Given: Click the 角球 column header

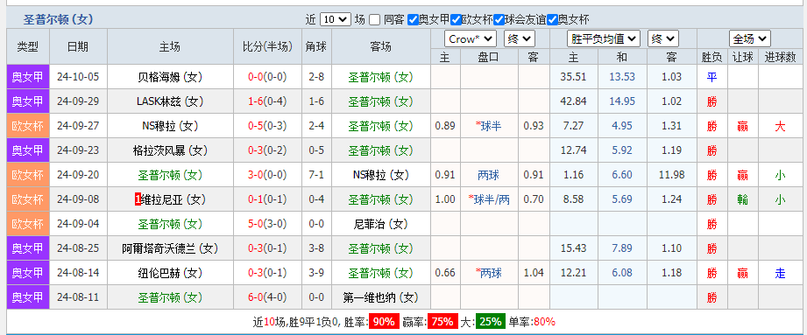Looking at the screenshot, I should (x=316, y=46).
